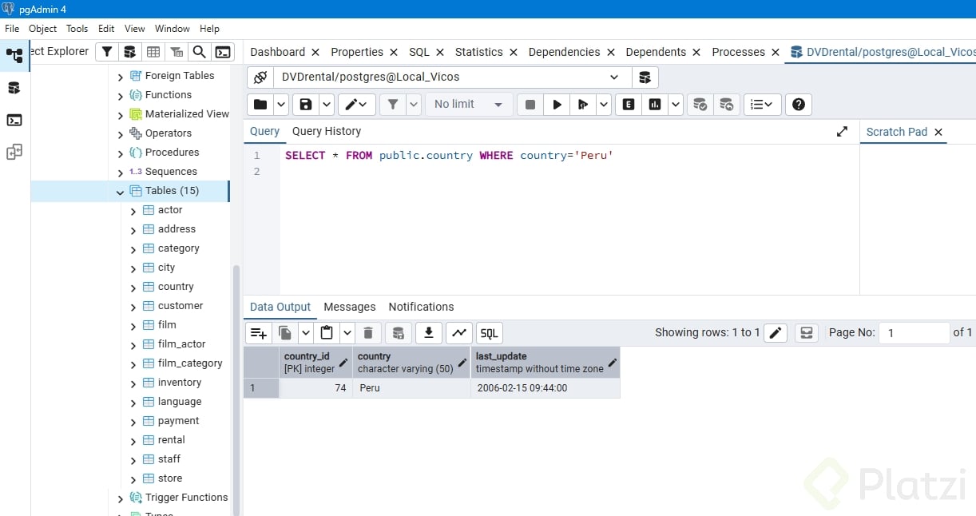
Task: Click the Commit transaction icon
Action: (700, 105)
